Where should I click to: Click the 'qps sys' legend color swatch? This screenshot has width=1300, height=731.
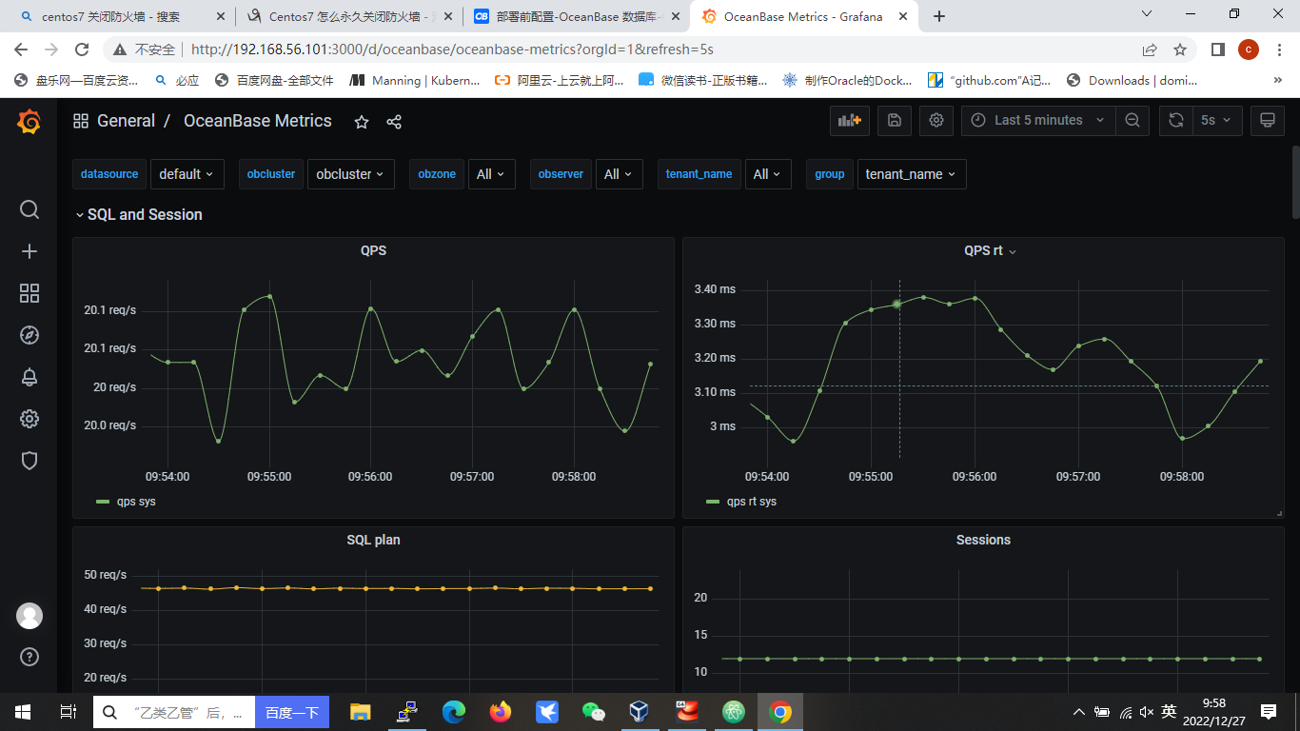click(x=103, y=502)
